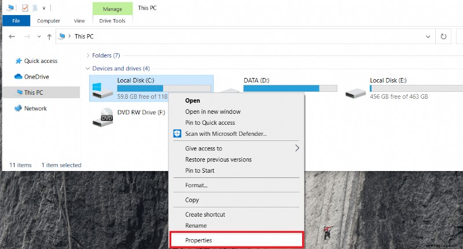Click the DATA (D:) drive usage bar
This screenshot has width=463, height=249.
click(x=291, y=88)
